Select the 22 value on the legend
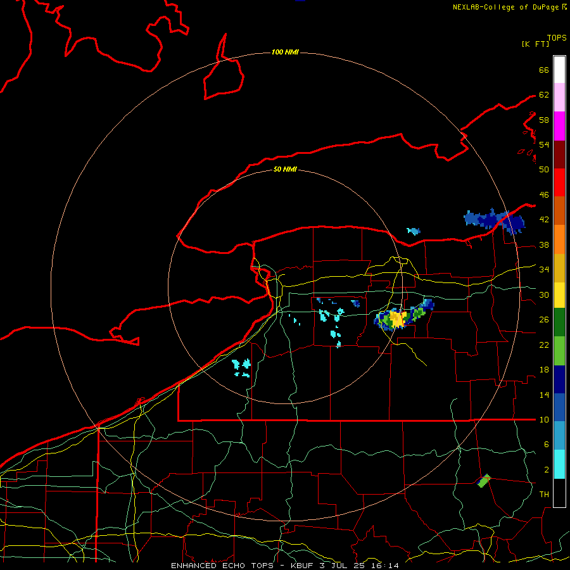Screen dimensions: 570x570 tap(544, 345)
